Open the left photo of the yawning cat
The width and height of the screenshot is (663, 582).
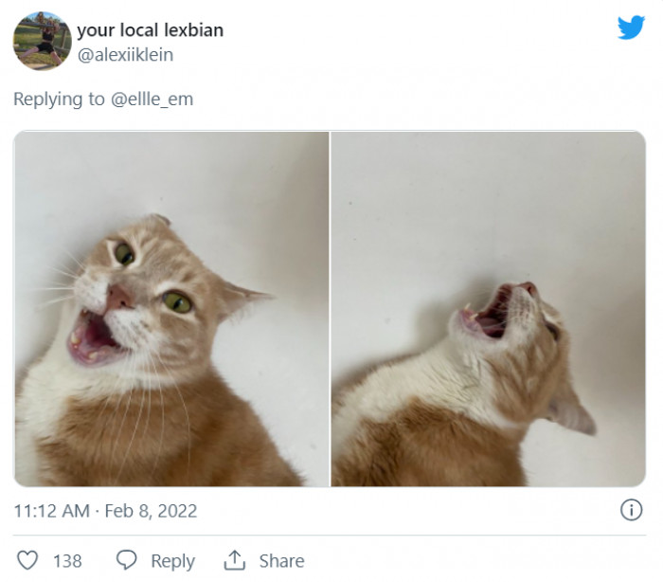(x=171, y=308)
